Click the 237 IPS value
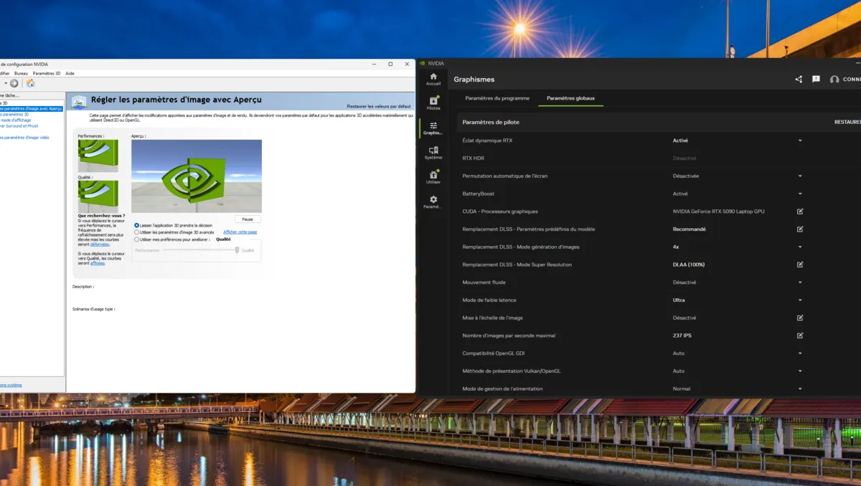 tap(682, 335)
